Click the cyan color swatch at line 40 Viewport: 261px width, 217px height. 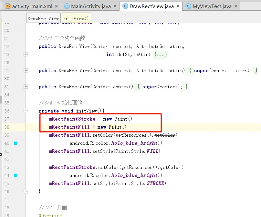(x=16, y=143)
